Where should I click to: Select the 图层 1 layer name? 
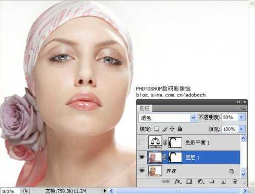[192, 157]
